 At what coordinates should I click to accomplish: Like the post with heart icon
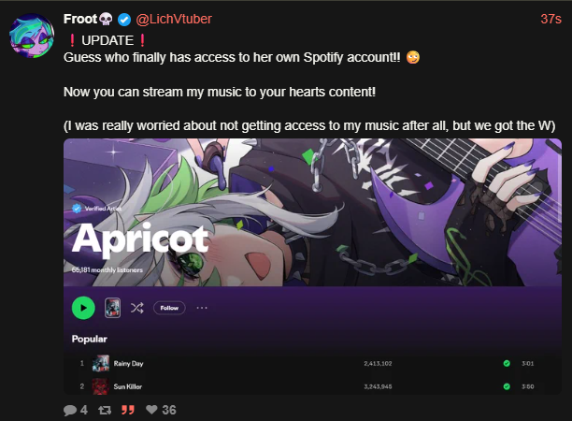point(151,410)
